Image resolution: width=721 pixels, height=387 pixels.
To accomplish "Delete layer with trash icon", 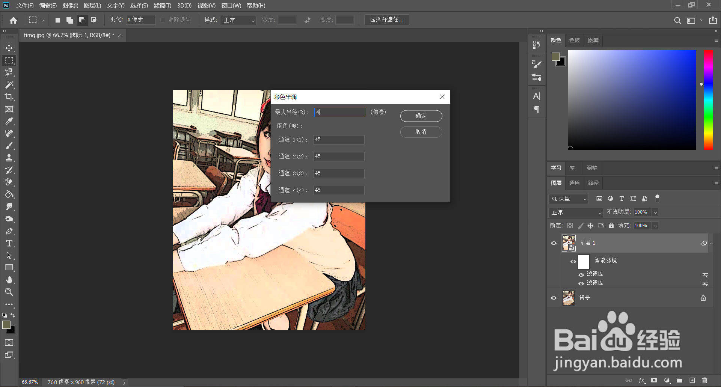I will pyautogui.click(x=704, y=380).
